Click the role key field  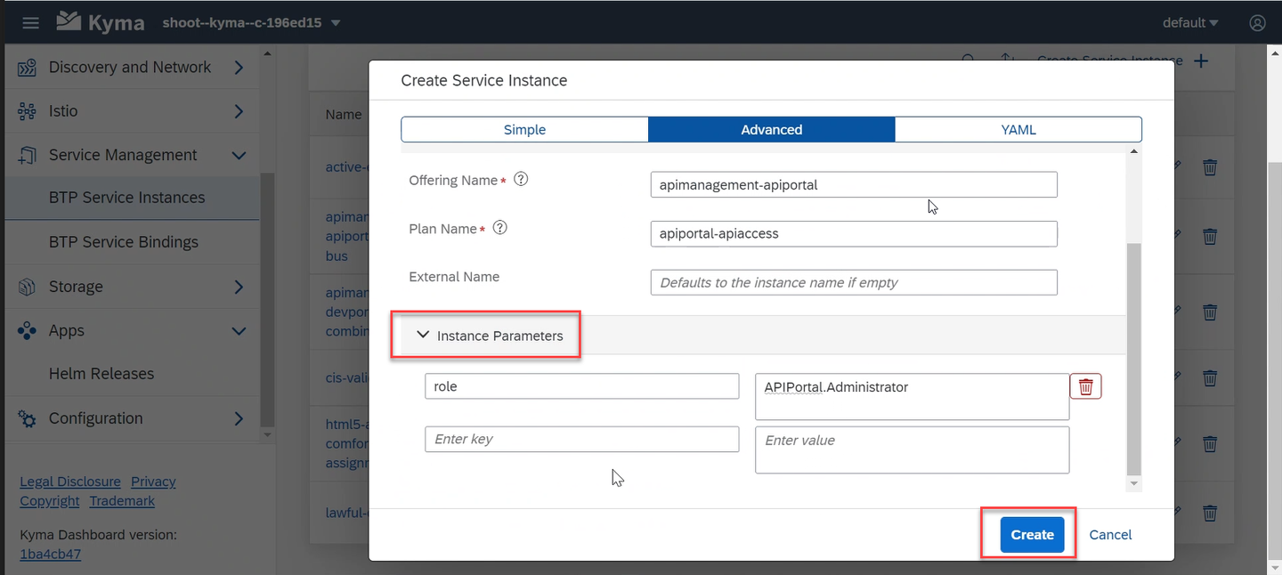pyautogui.click(x=582, y=386)
